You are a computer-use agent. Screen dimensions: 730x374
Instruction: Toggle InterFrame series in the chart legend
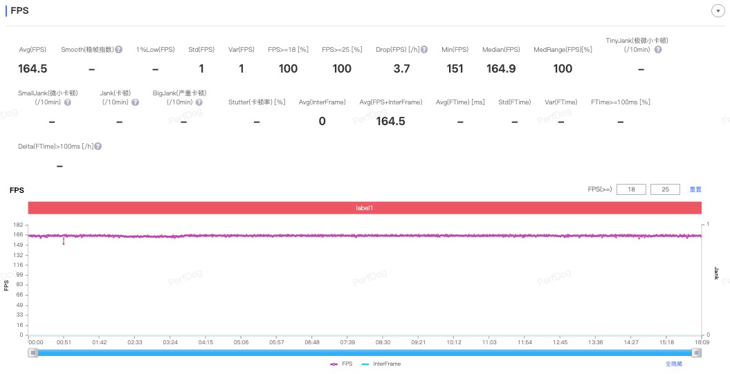[381, 364]
